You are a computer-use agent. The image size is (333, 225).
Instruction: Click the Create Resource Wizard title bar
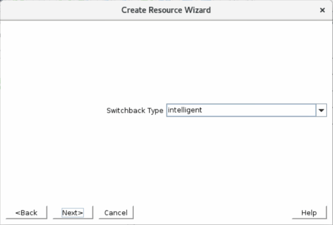coord(166,10)
